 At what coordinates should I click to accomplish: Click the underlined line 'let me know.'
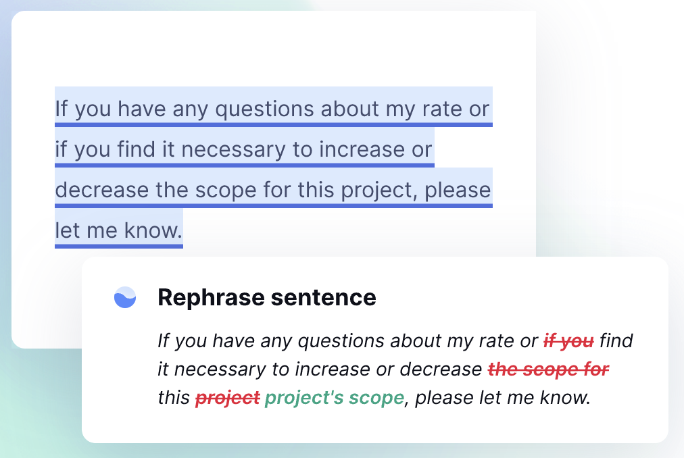click(x=118, y=231)
